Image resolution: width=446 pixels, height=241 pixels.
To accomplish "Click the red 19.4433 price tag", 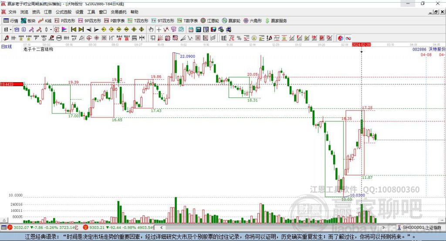I will click(x=12, y=84).
